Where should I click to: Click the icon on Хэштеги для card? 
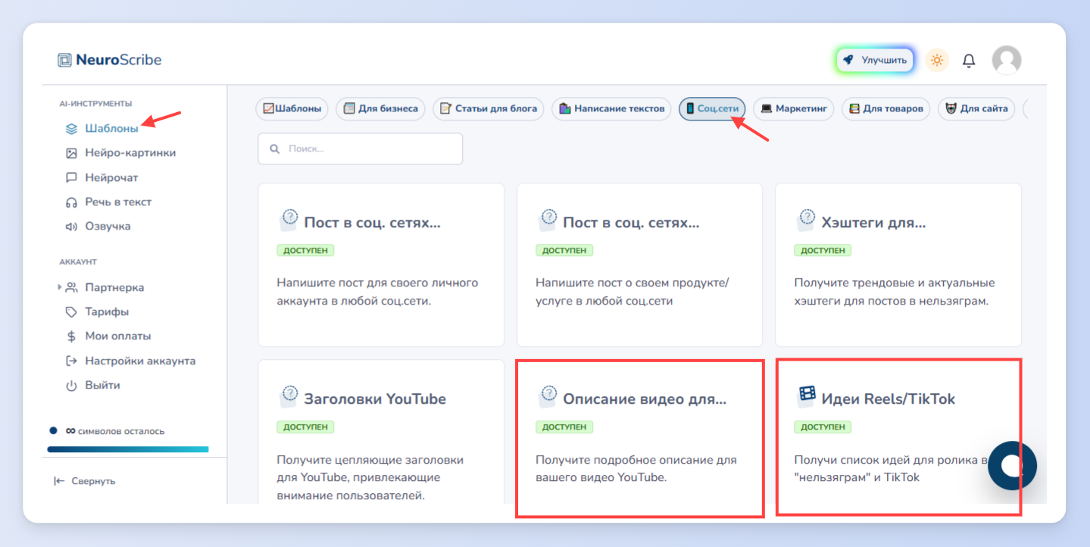806,220
